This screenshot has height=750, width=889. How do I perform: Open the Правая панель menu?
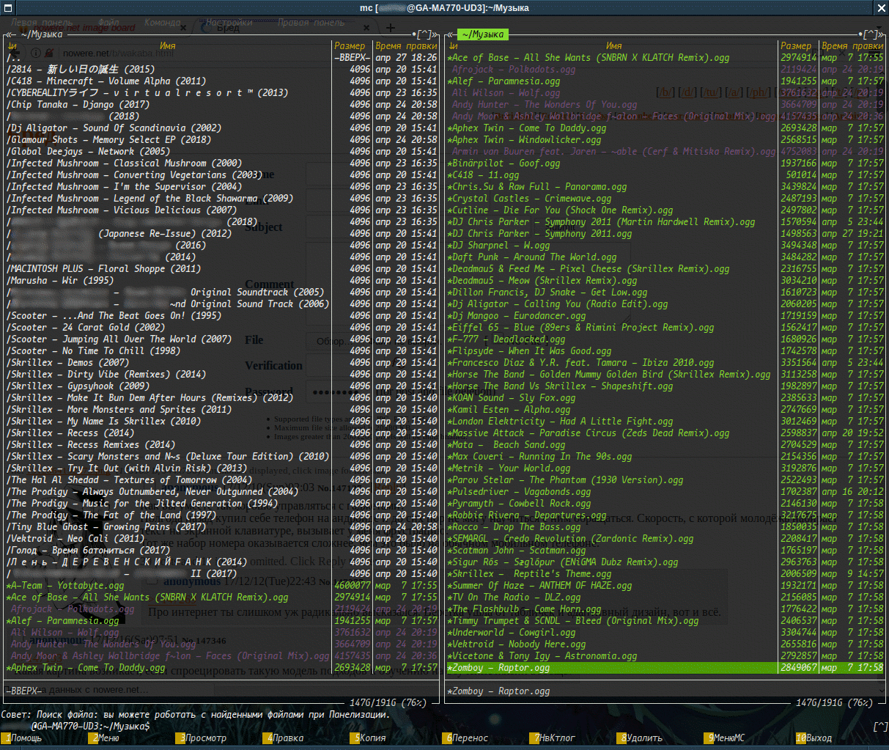coord(311,23)
